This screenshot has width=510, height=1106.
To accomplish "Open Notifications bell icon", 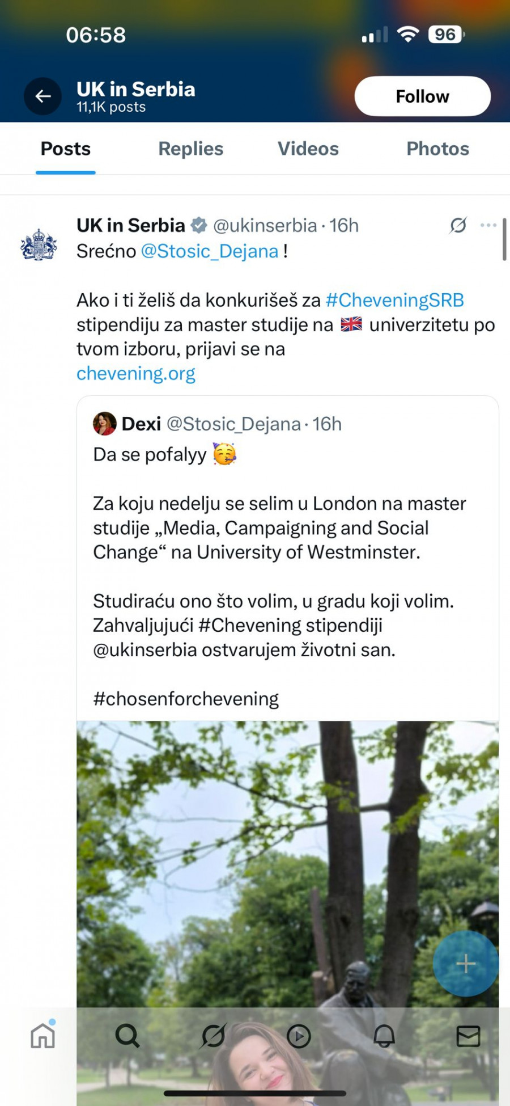I will (x=384, y=1036).
